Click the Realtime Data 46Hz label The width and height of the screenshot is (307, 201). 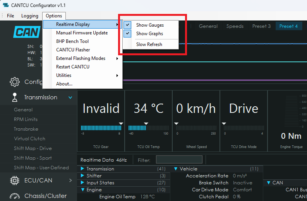coord(104,160)
